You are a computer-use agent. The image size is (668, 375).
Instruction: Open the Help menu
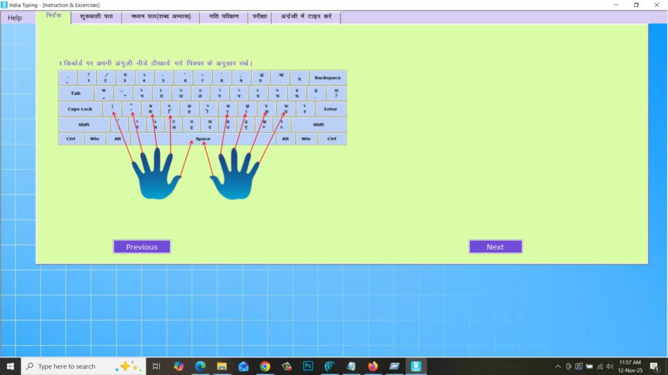click(x=14, y=18)
